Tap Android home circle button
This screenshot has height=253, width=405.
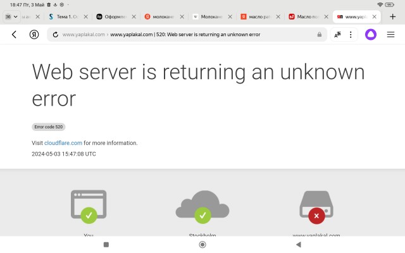(x=202, y=245)
